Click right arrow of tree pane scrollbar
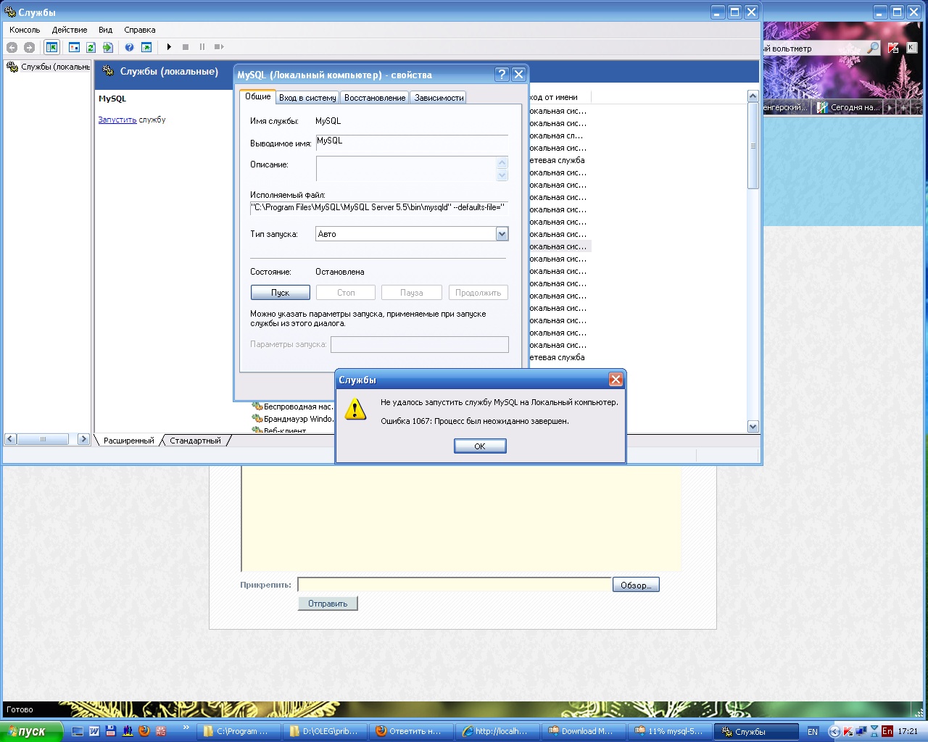Viewport: 928px width, 742px height. 83,439
